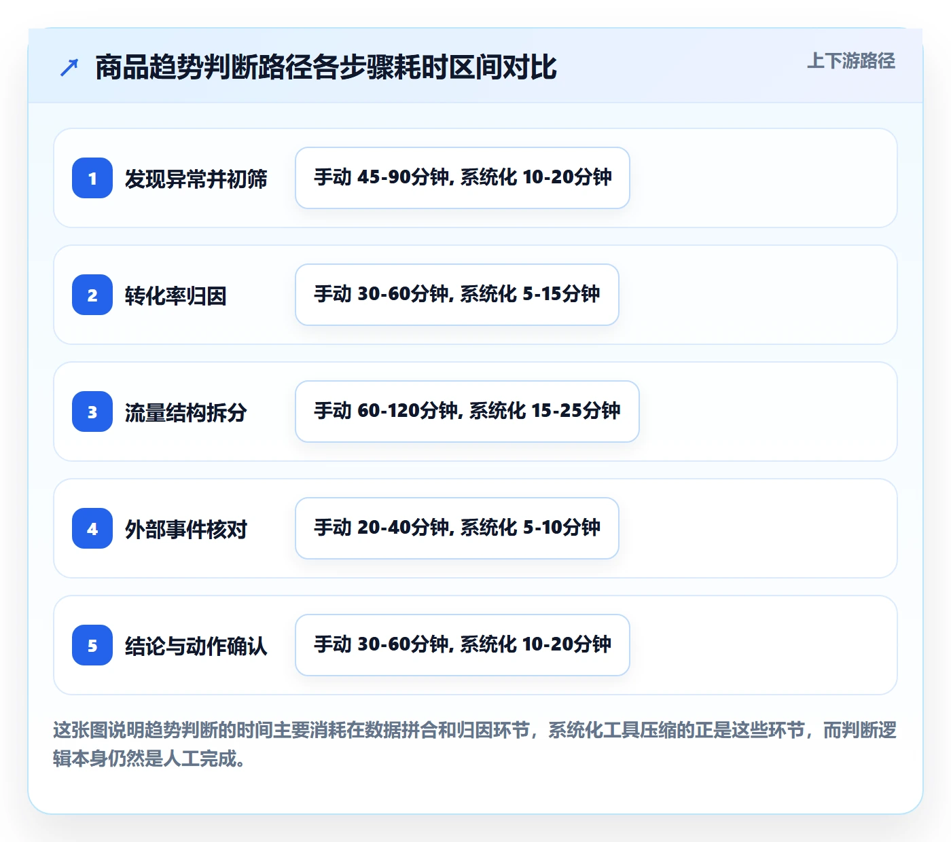The image size is (951, 842).
Task: Click the 手动 45-90分钟, 系统化 10-20分钟 pill
Action: click(x=463, y=178)
